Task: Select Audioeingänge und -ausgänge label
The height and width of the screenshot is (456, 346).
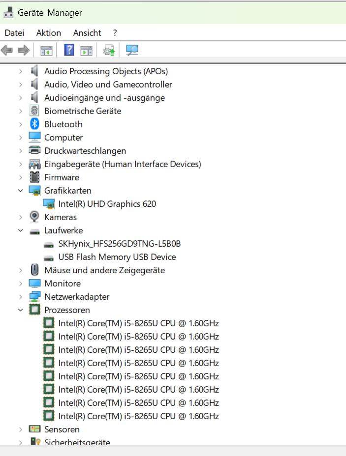Action: click(104, 98)
